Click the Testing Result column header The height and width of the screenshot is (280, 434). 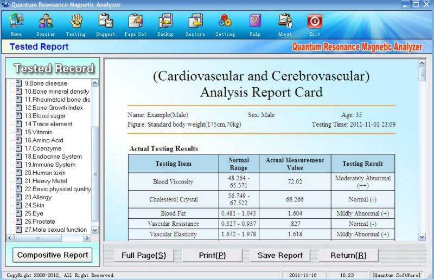tap(363, 164)
